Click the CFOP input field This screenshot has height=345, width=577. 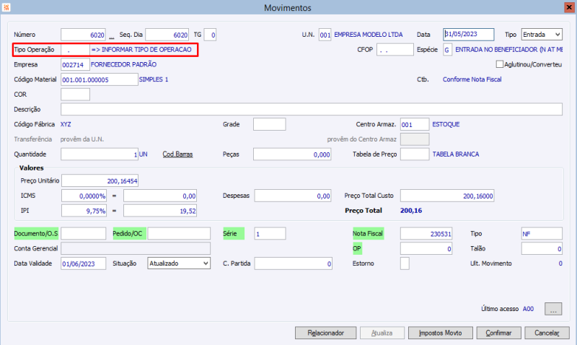click(395, 50)
